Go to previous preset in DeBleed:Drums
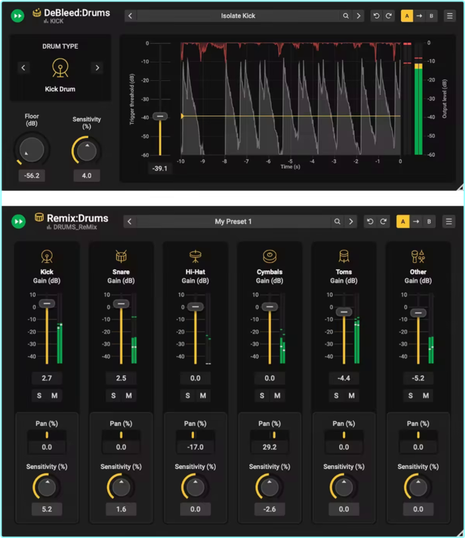The width and height of the screenshot is (465, 538). point(130,15)
